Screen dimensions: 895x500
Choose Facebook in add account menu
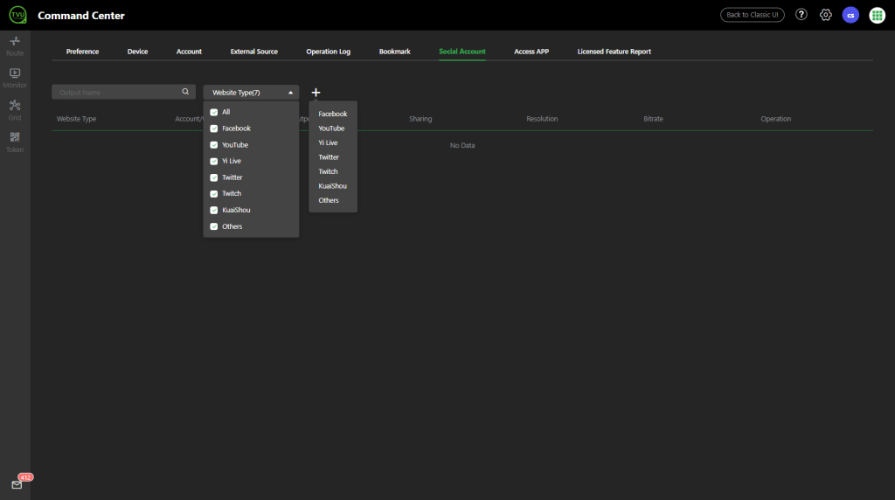pyautogui.click(x=333, y=115)
